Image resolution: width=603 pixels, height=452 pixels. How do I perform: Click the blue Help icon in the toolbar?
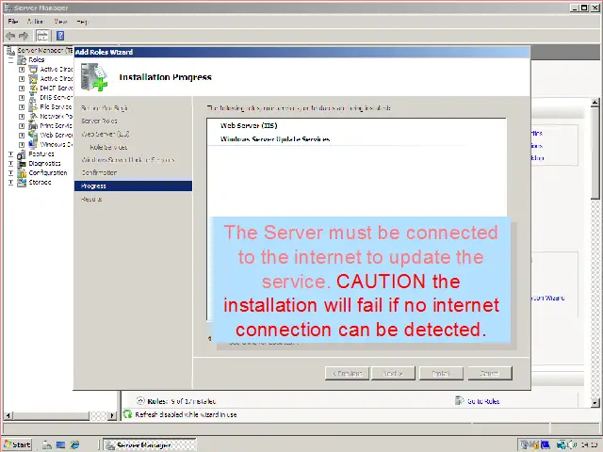[60, 36]
